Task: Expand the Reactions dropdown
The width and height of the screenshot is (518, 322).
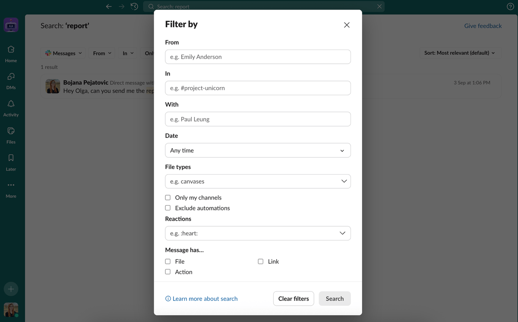Action: (258, 233)
